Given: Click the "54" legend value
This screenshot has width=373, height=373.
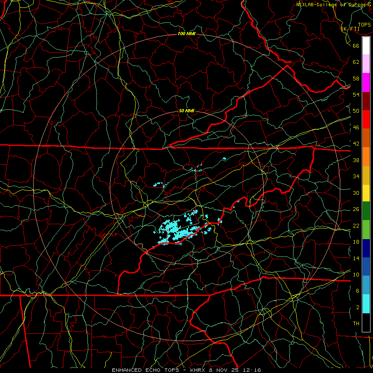Looking at the screenshot, I should point(356,94).
